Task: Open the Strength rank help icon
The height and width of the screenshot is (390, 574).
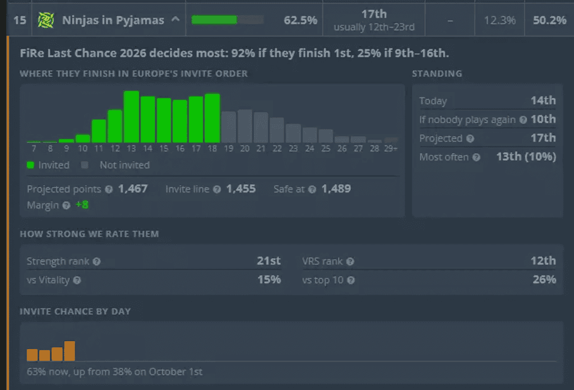Action: click(x=96, y=261)
